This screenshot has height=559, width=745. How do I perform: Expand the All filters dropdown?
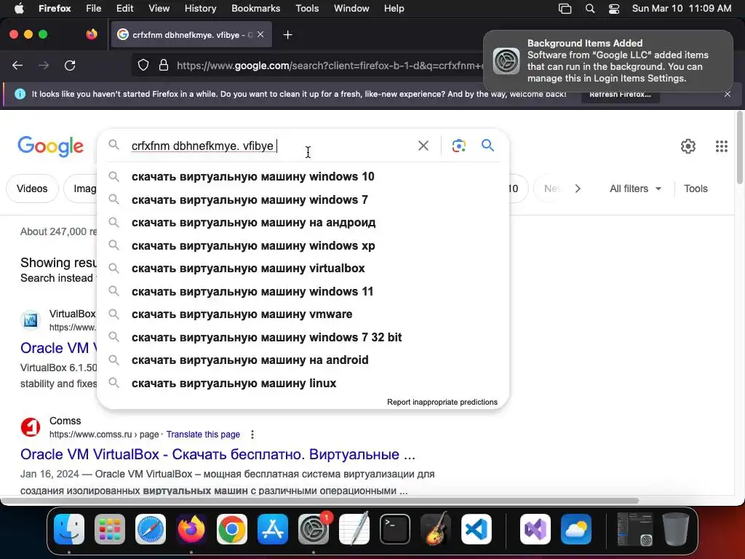click(x=635, y=189)
